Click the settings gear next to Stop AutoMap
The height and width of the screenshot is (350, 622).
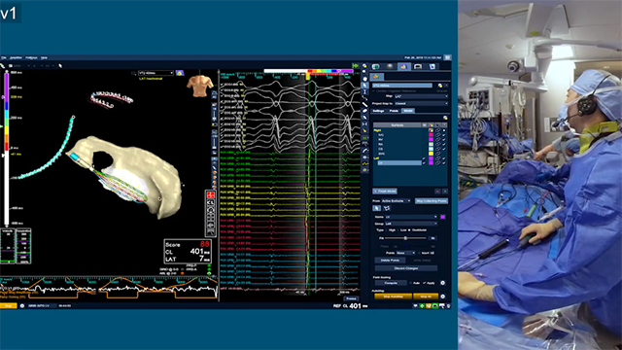443,297
